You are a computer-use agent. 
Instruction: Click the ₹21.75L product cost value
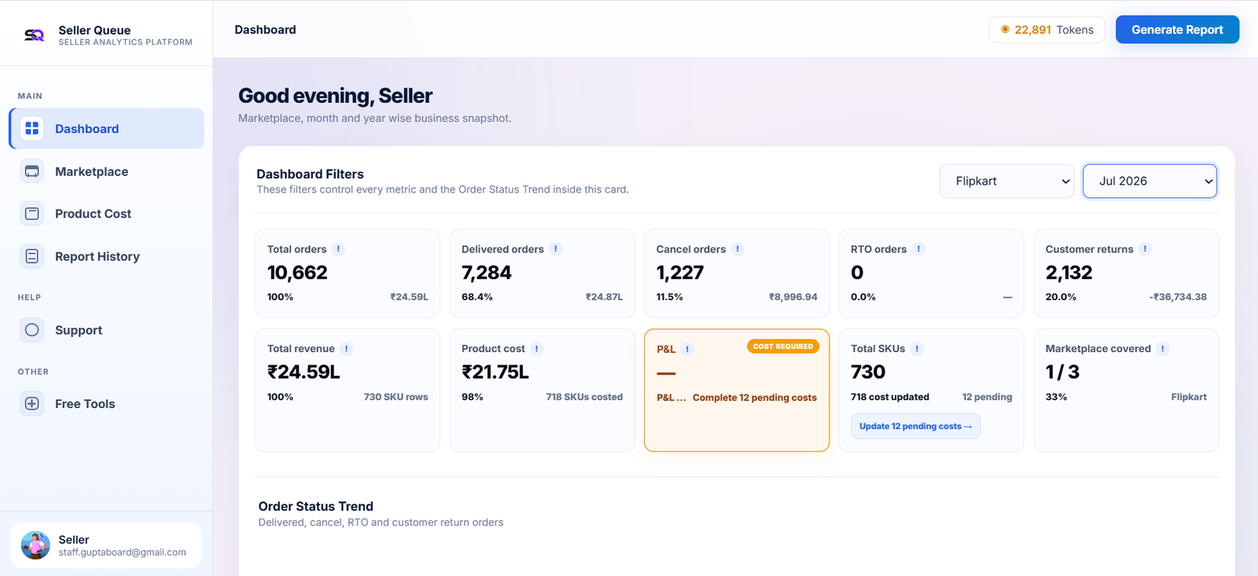(x=495, y=372)
